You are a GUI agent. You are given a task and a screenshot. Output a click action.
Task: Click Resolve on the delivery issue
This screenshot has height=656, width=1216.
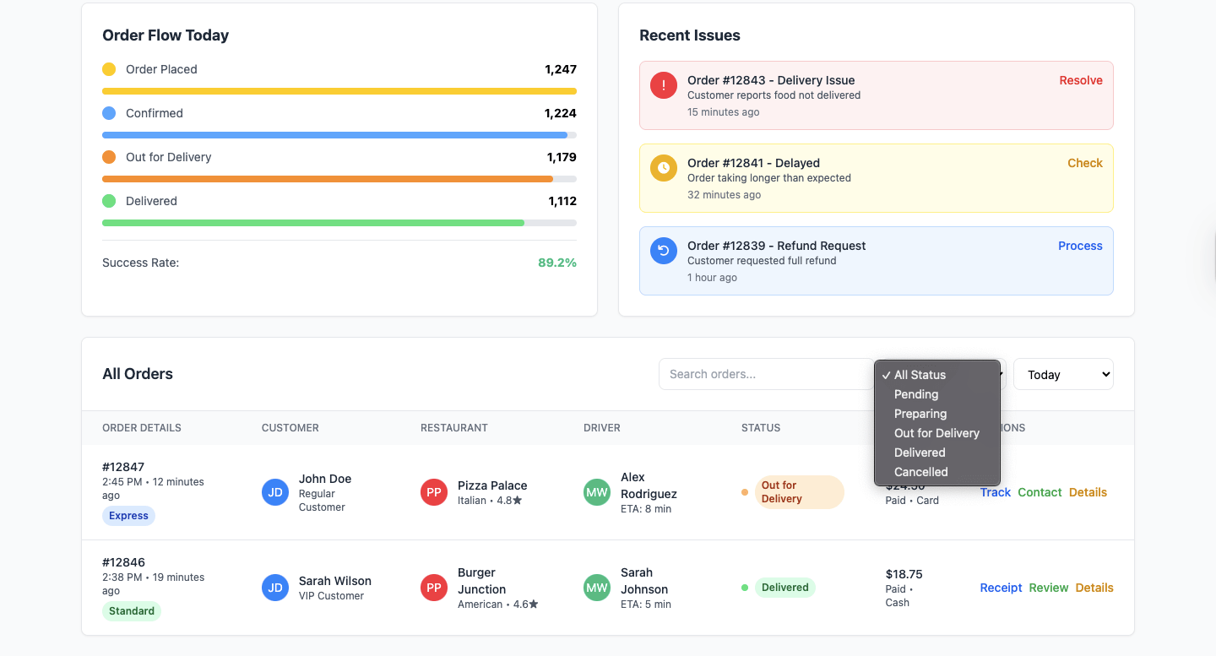click(x=1081, y=80)
